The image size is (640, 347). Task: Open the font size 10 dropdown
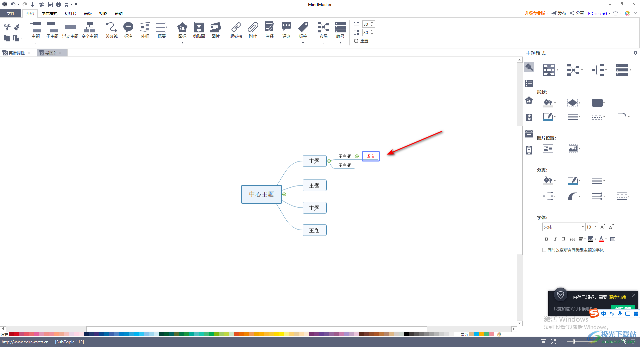(x=595, y=227)
